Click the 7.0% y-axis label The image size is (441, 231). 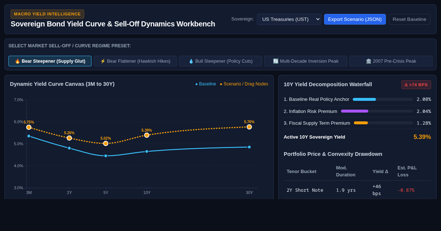coord(18,100)
